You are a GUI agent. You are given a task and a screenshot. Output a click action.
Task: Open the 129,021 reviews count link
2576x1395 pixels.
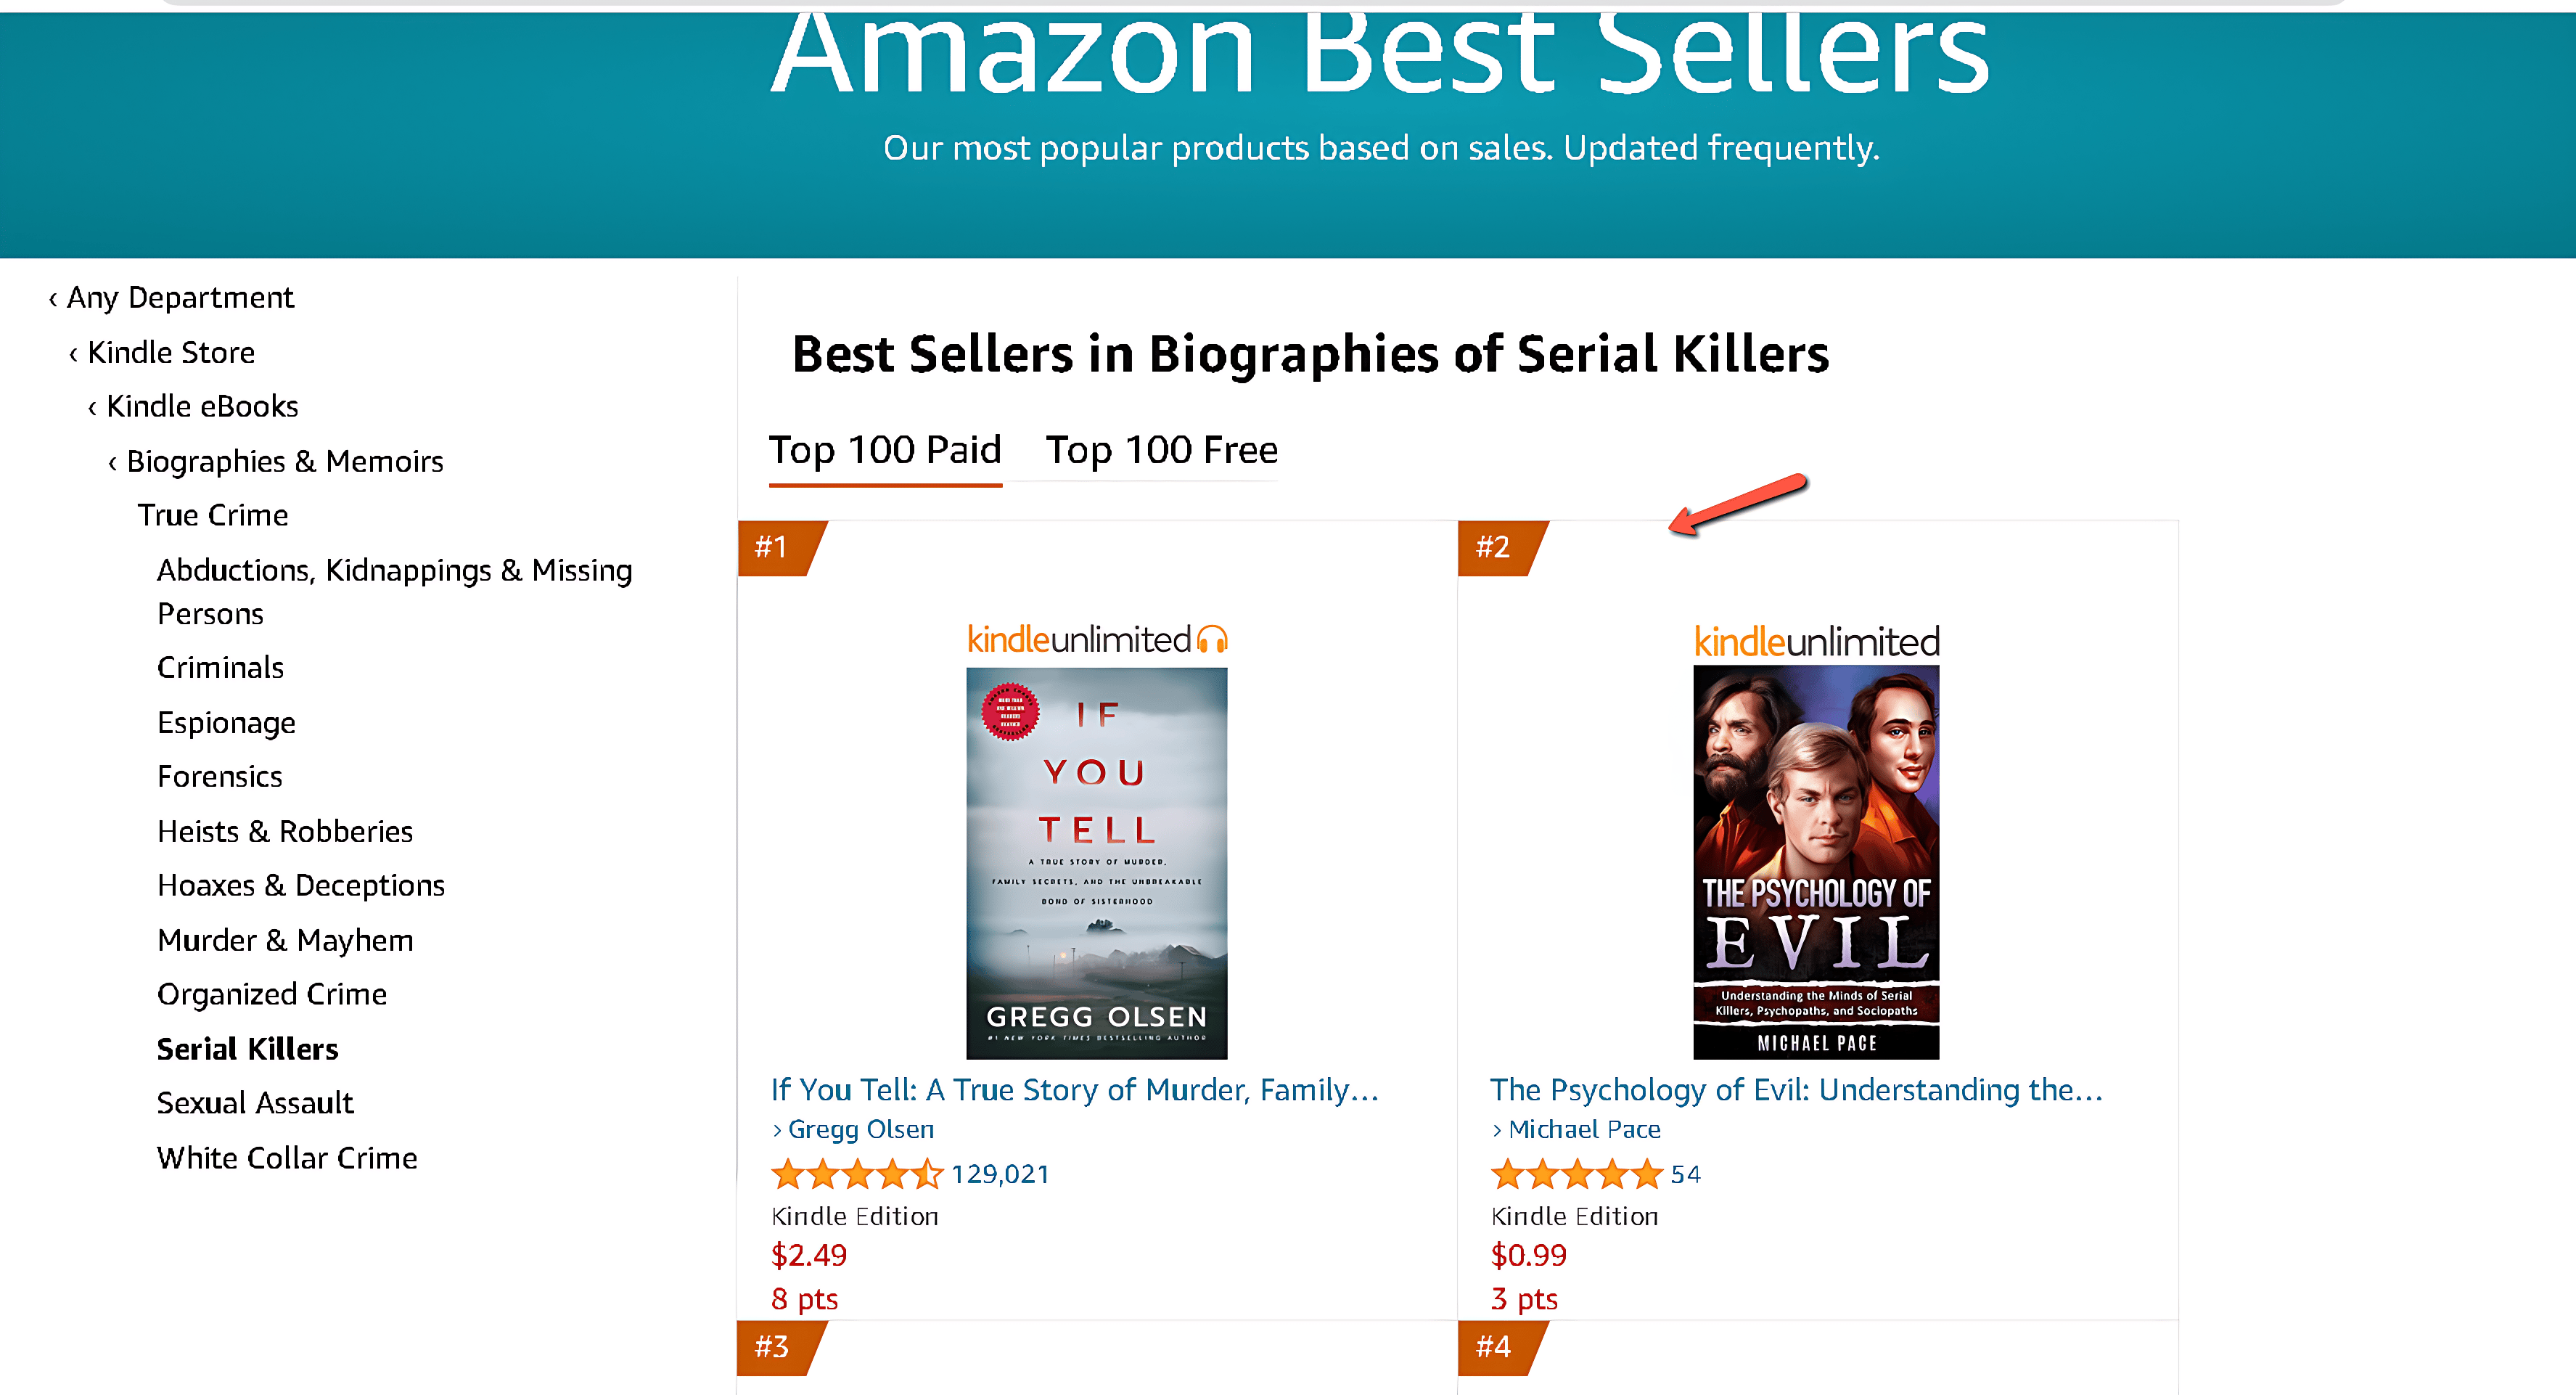[x=1000, y=1174]
